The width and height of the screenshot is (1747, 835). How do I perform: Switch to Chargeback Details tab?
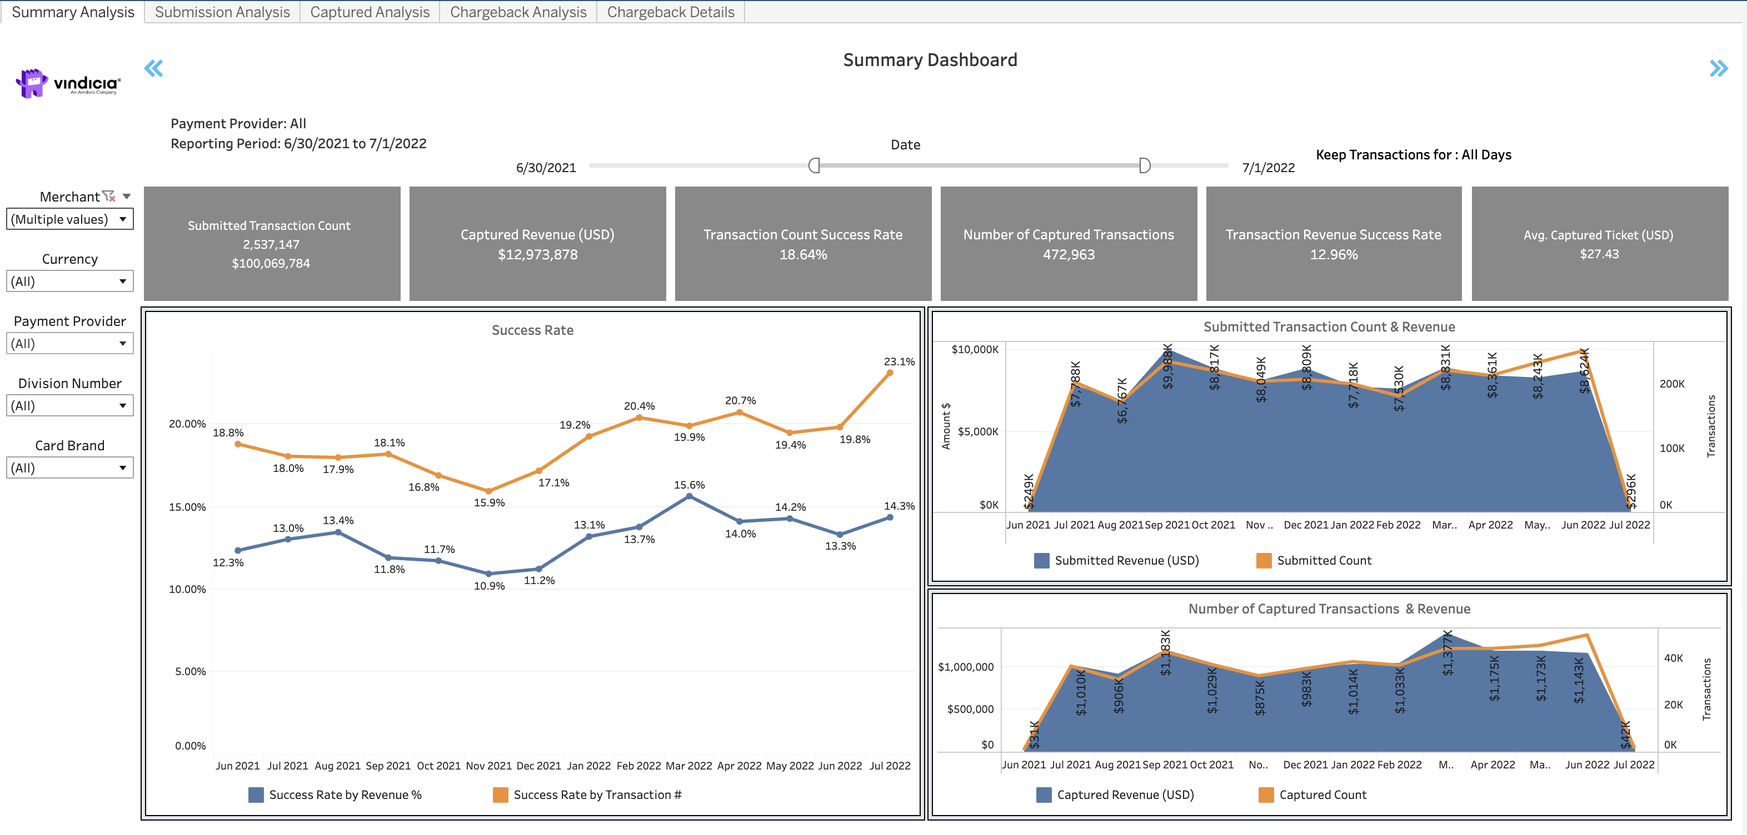(671, 12)
